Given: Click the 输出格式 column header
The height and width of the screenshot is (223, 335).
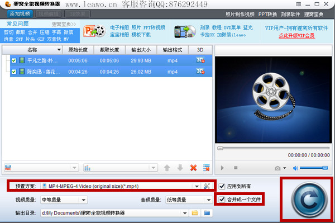Looking at the screenshot, I should 173,50.
